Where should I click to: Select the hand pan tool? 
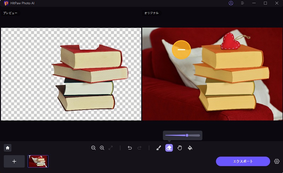179,148
